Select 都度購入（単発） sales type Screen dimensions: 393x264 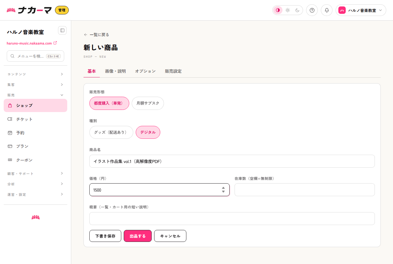click(x=109, y=103)
